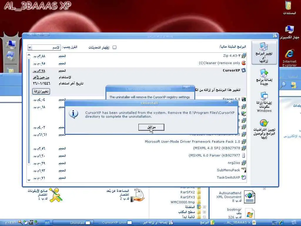Click the CursorXP size value link
This screenshot has height=226, width=301.
39,71
